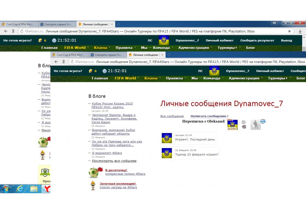The width and height of the screenshot is (306, 214).
Task: Click the trophy icon beside Зачетная коллекция
Action: [93, 185]
